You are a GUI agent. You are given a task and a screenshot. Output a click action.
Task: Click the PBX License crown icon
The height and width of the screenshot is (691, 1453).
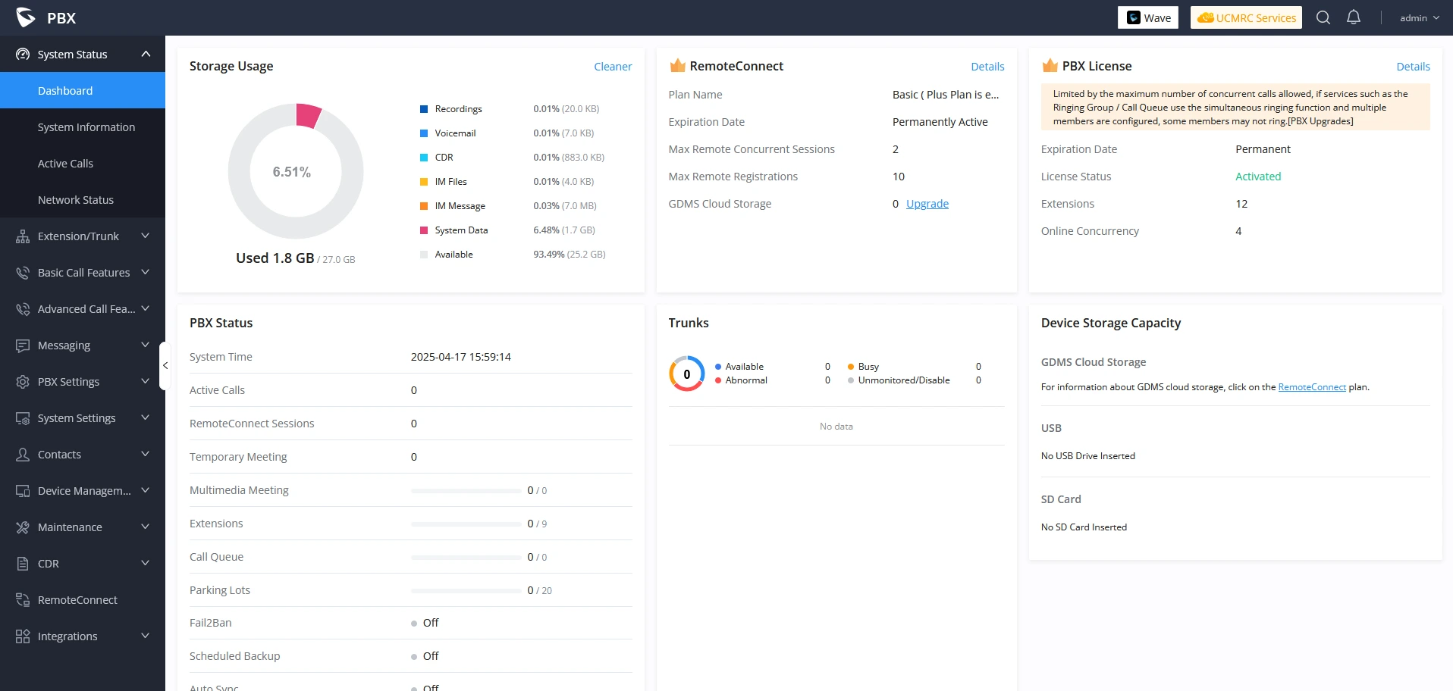tap(1050, 66)
